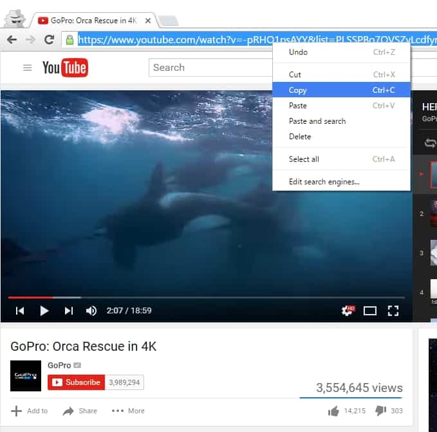Select playlist item number 3 thumbnail

[x=434, y=253]
